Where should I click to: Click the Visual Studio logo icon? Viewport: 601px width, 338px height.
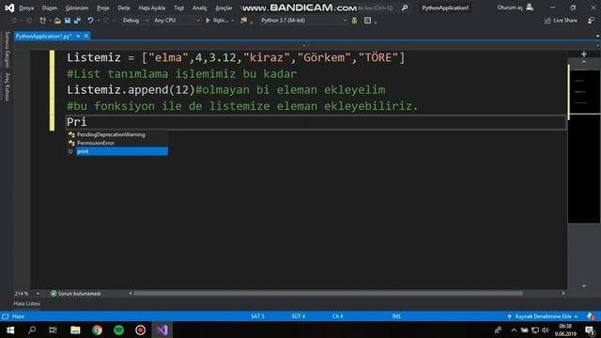(x=9, y=8)
